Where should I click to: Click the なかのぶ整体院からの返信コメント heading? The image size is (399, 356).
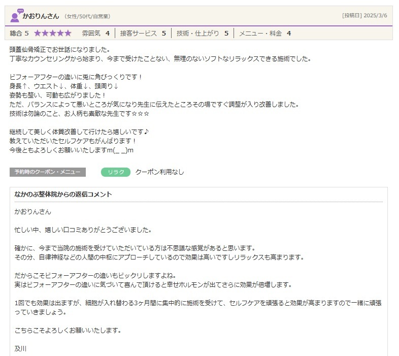point(63,195)
